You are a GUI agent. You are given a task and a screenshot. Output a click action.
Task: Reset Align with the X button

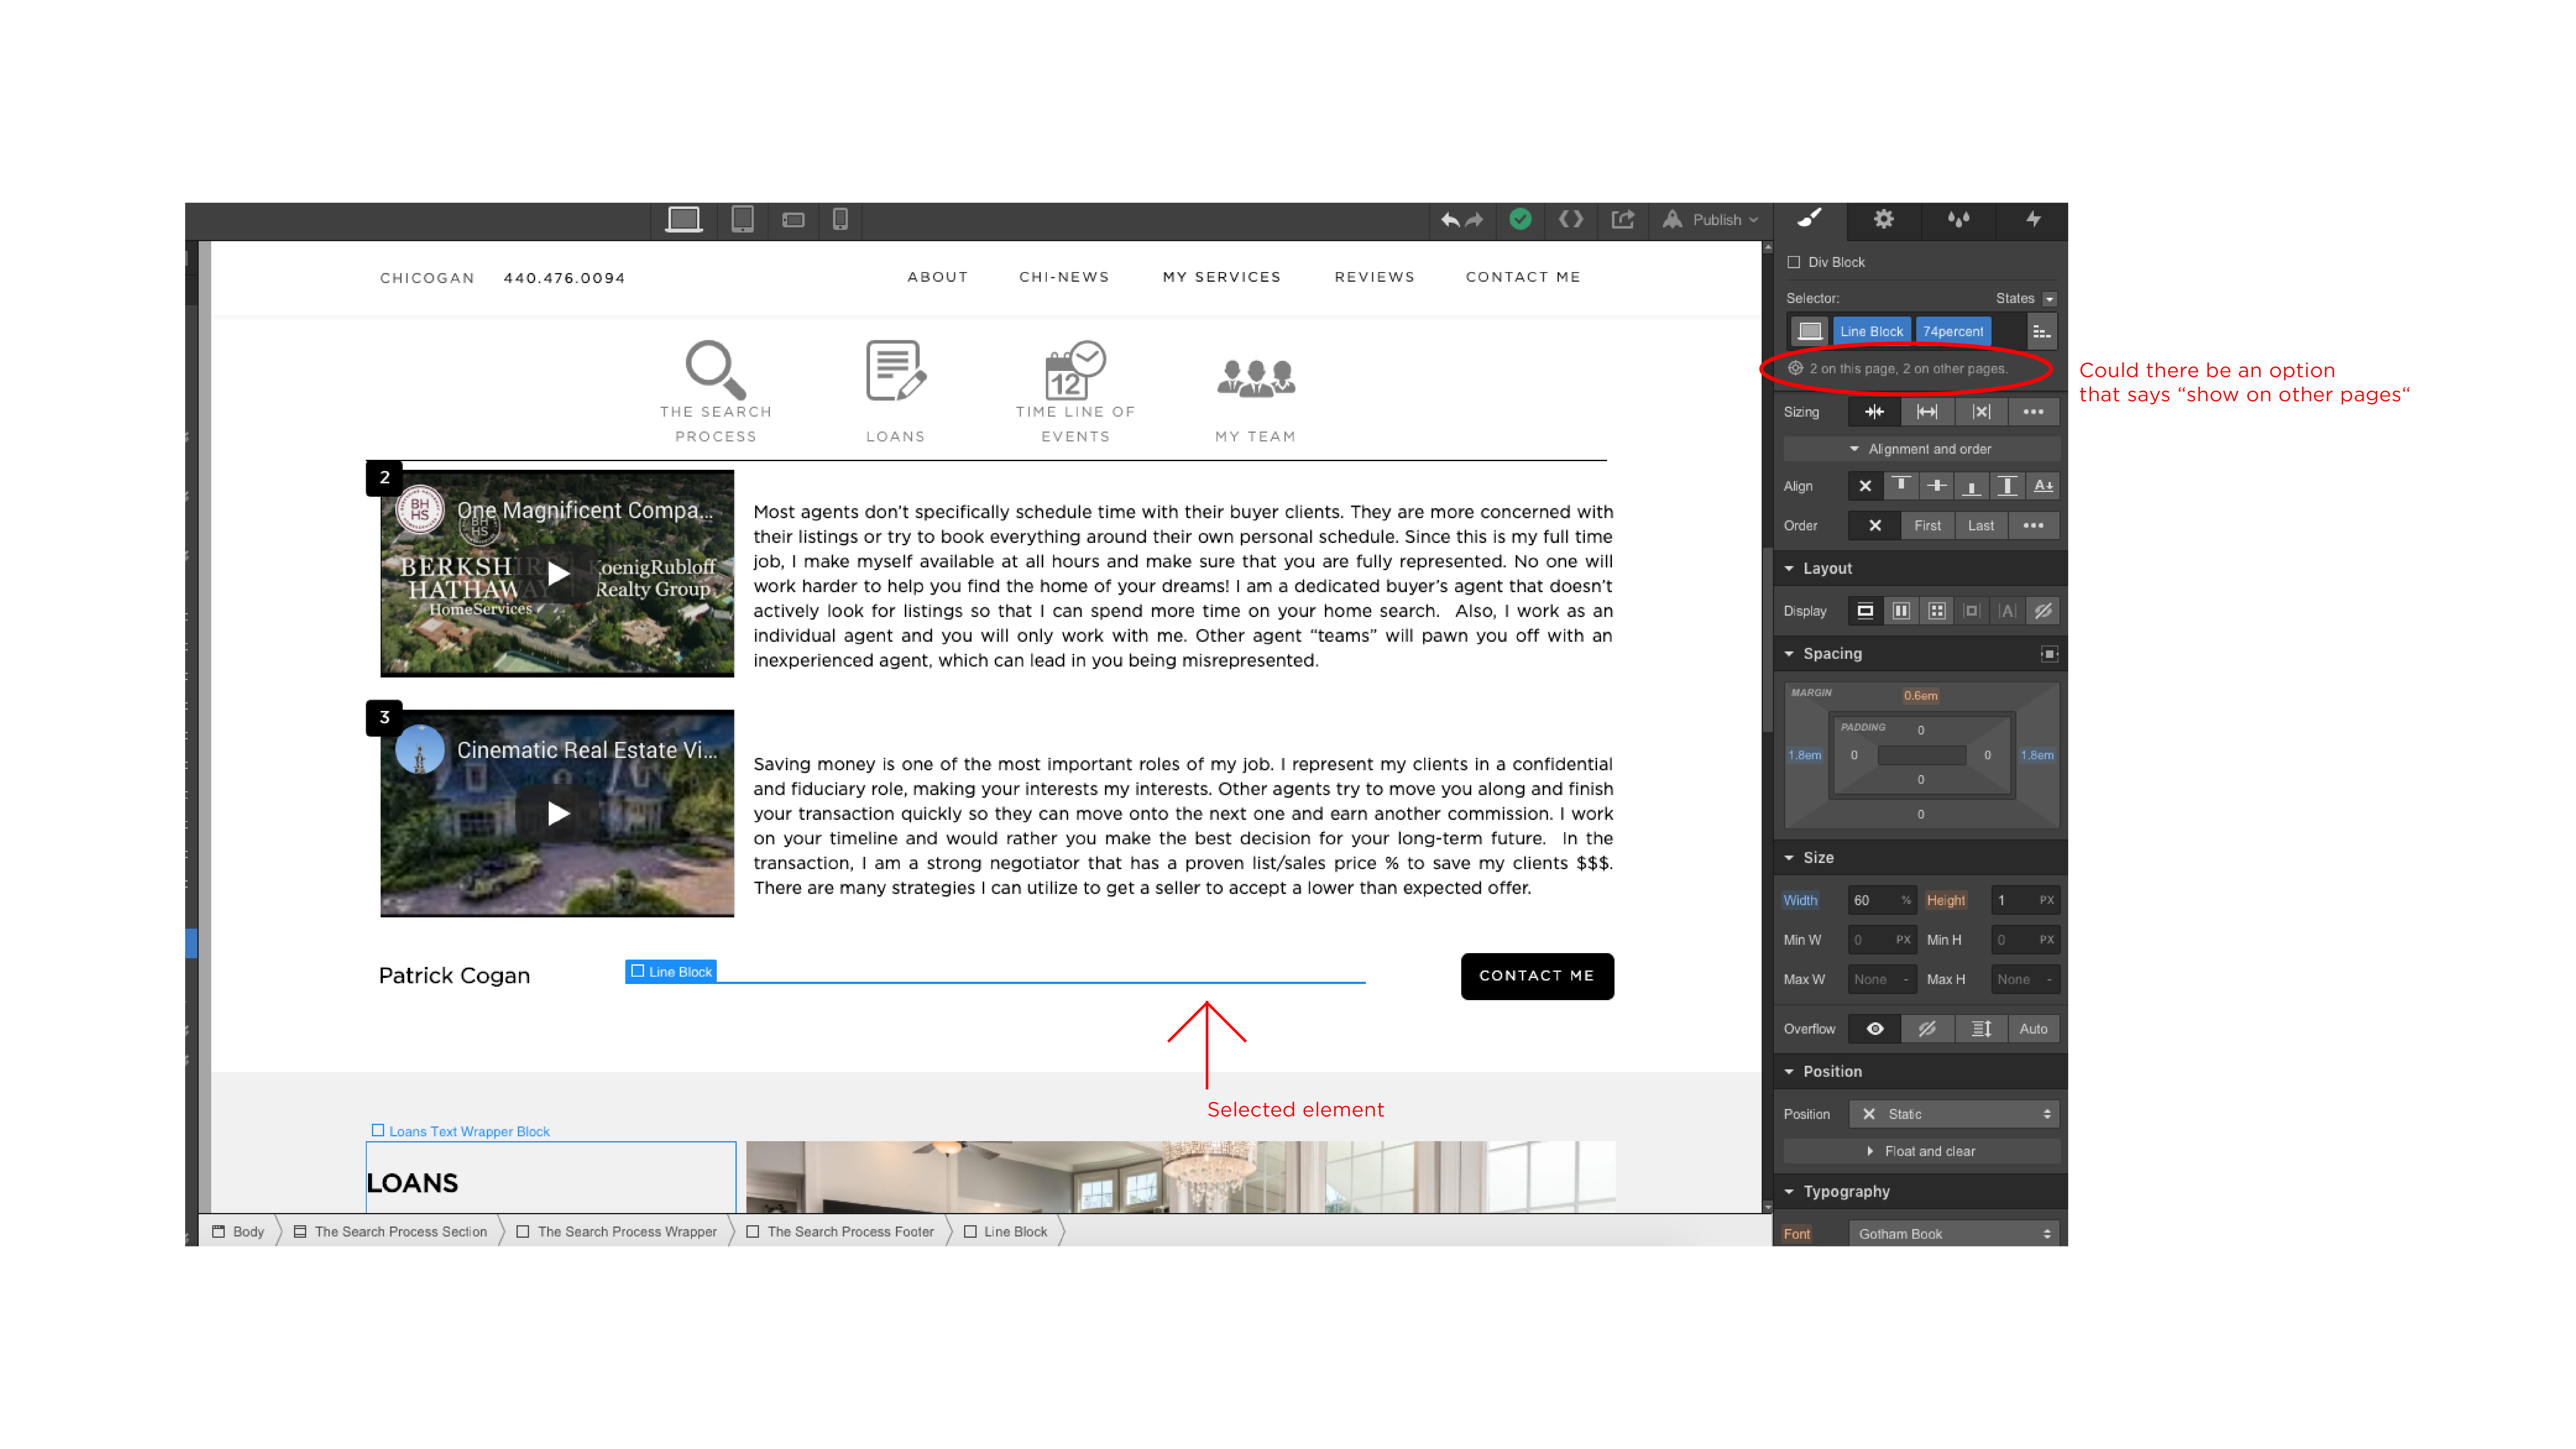click(1865, 486)
